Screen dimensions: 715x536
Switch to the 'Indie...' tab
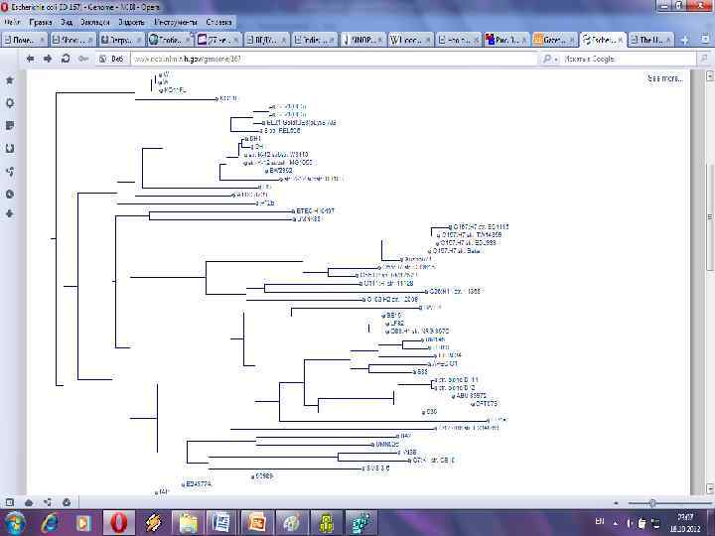pyautogui.click(x=314, y=40)
